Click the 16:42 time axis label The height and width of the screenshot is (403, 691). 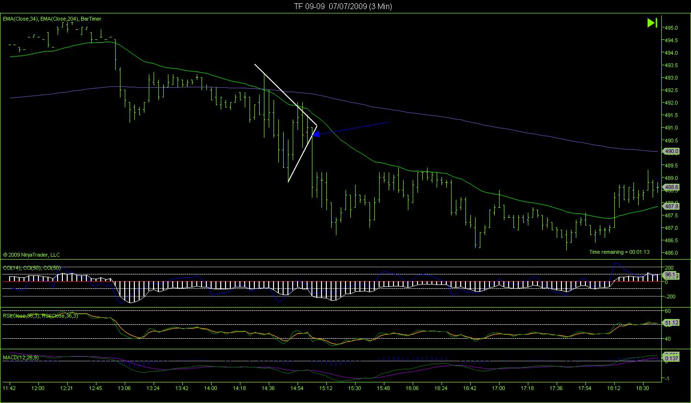(470, 388)
